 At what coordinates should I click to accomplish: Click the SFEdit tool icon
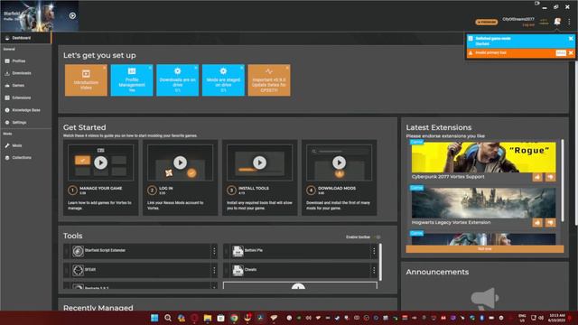[78, 270]
